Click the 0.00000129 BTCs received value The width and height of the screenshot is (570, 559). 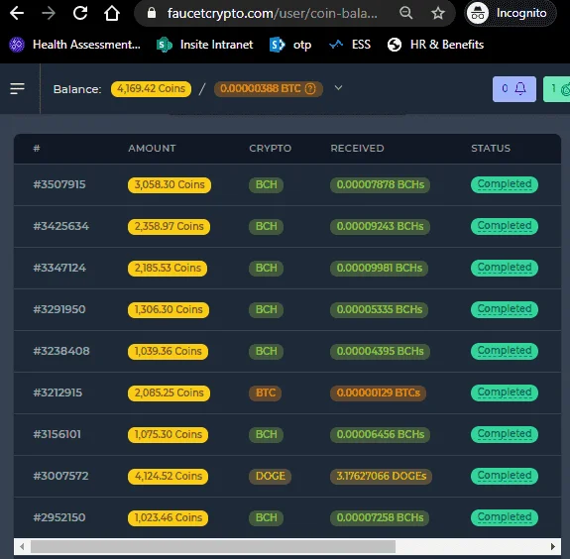(x=378, y=392)
